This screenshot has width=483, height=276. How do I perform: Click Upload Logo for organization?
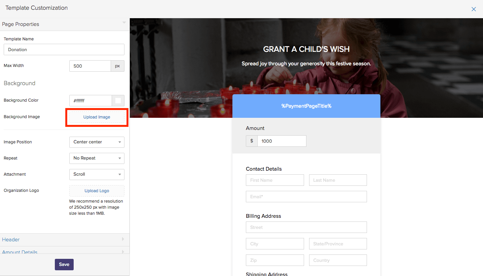click(97, 191)
